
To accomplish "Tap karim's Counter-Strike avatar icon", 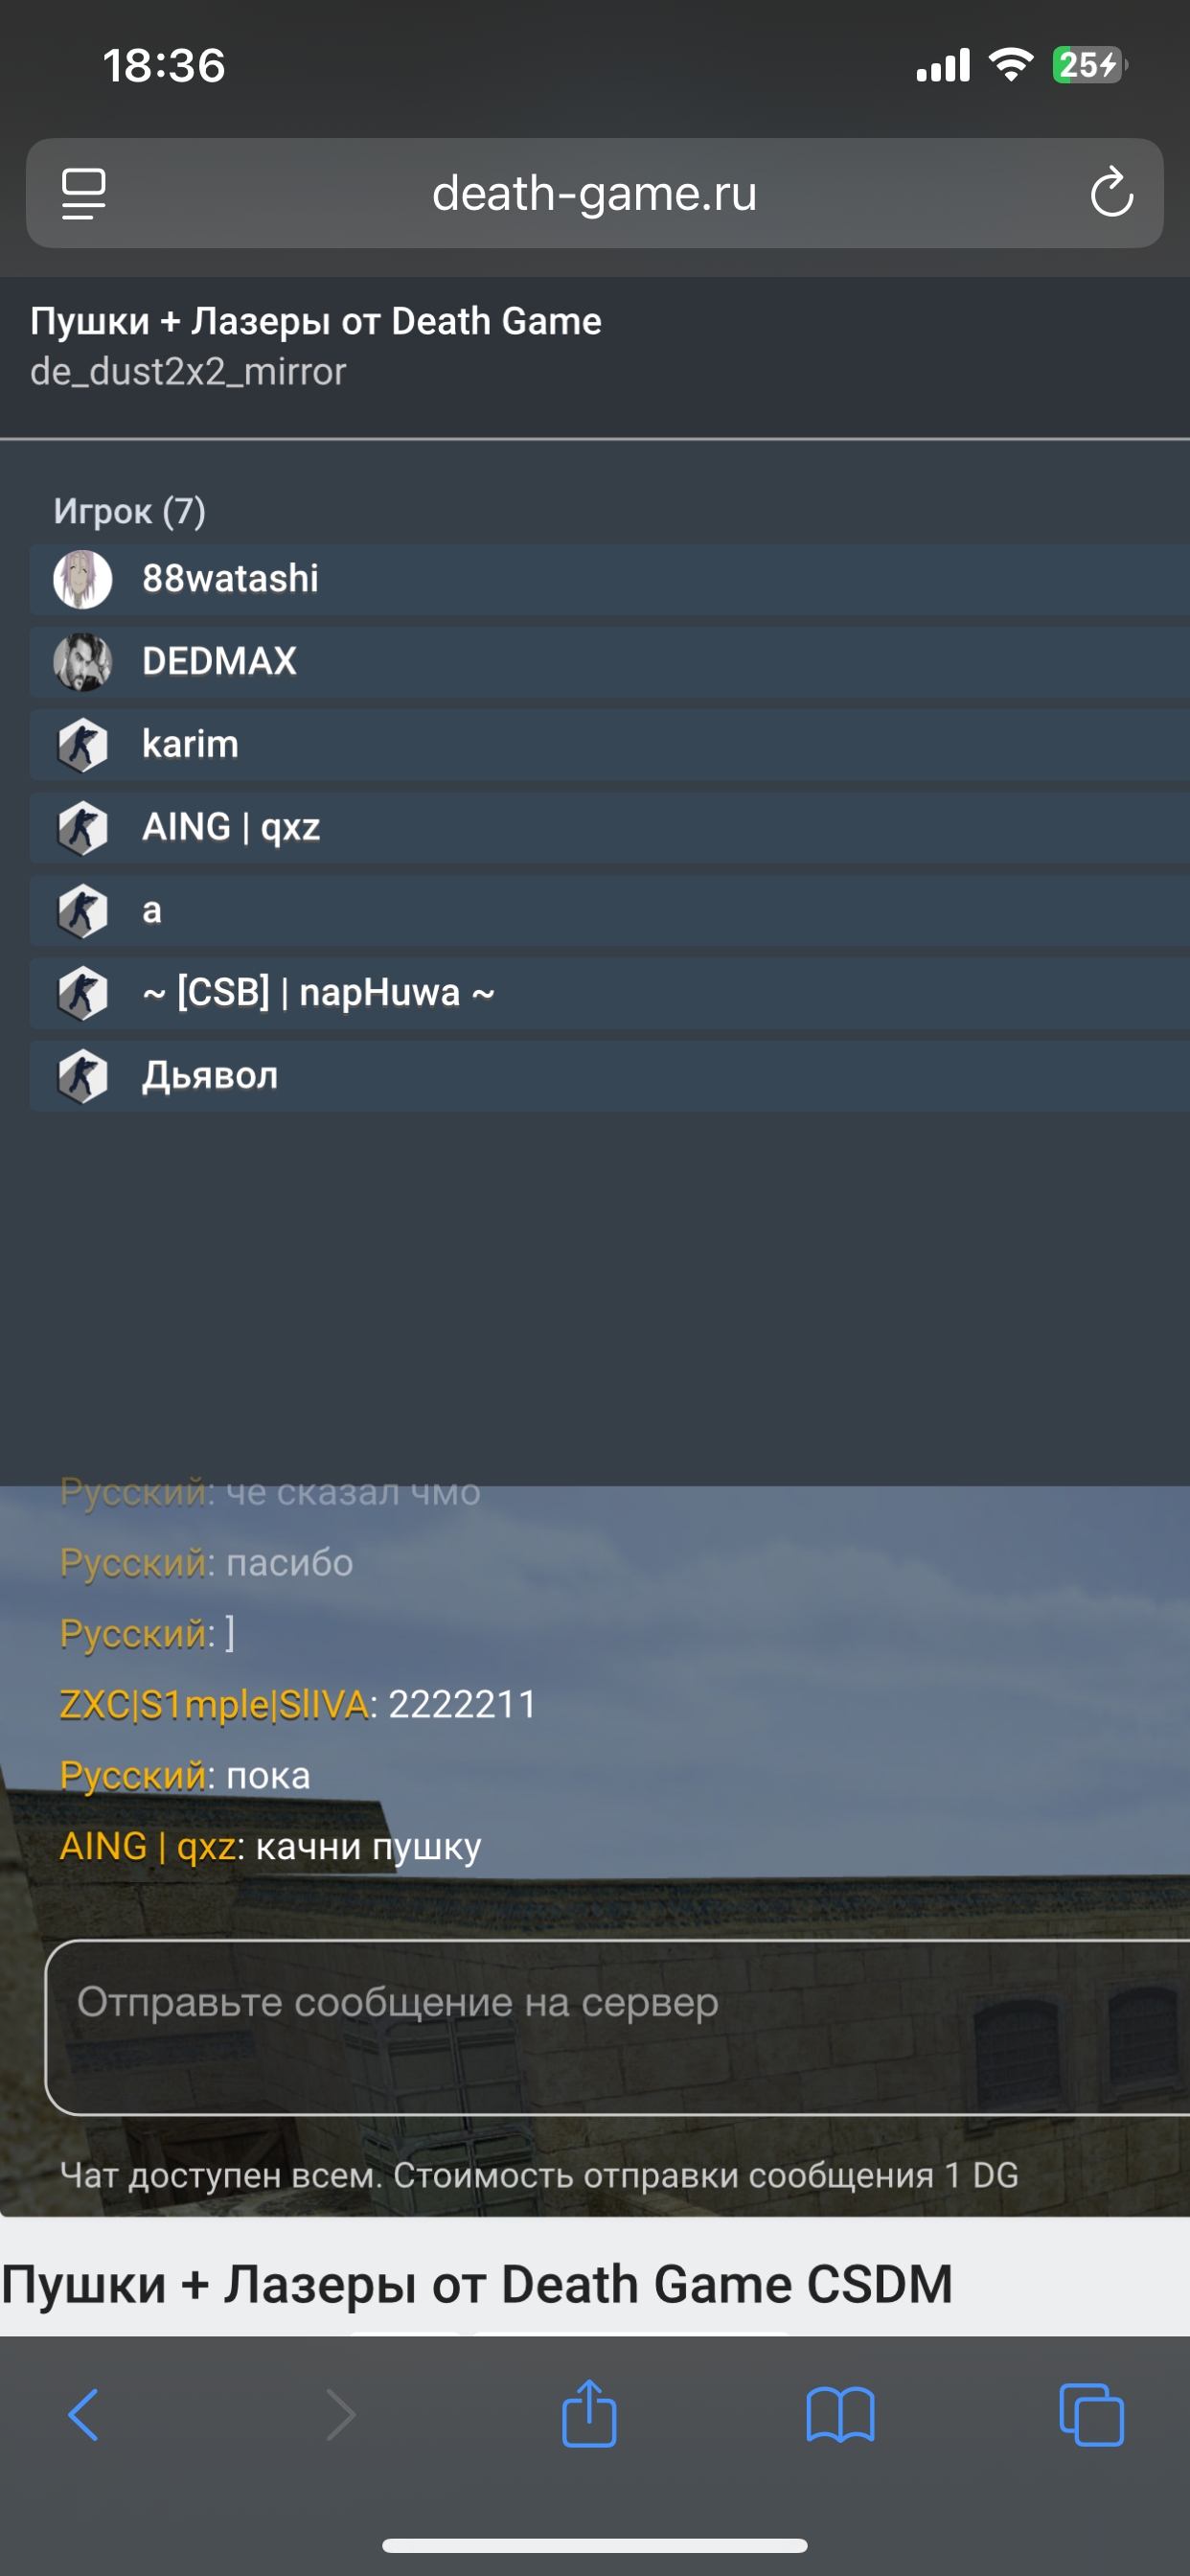I will click(x=82, y=745).
